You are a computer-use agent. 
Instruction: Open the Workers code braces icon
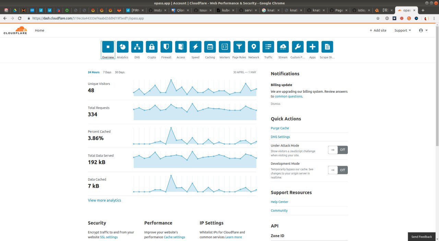click(225, 47)
